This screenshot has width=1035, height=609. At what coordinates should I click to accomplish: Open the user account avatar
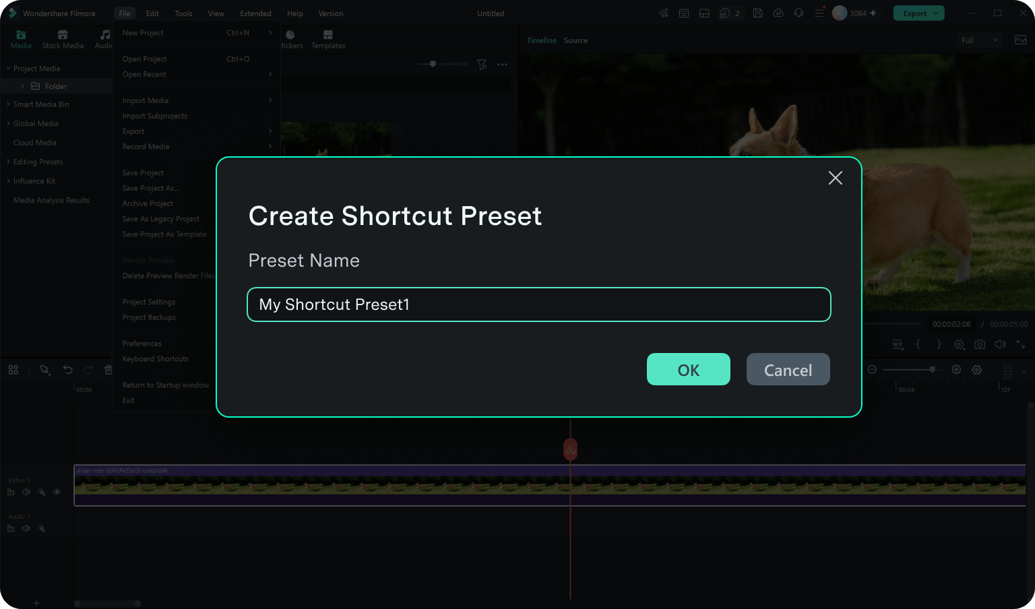[x=840, y=13]
